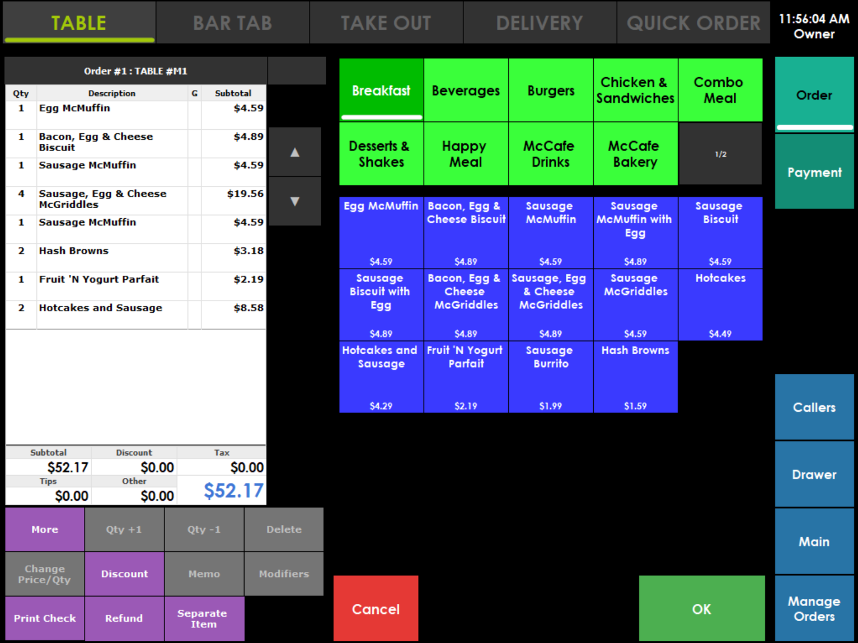This screenshot has width=858, height=643.
Task: Switch to the TAKE OUT tab
Action: coord(386,22)
